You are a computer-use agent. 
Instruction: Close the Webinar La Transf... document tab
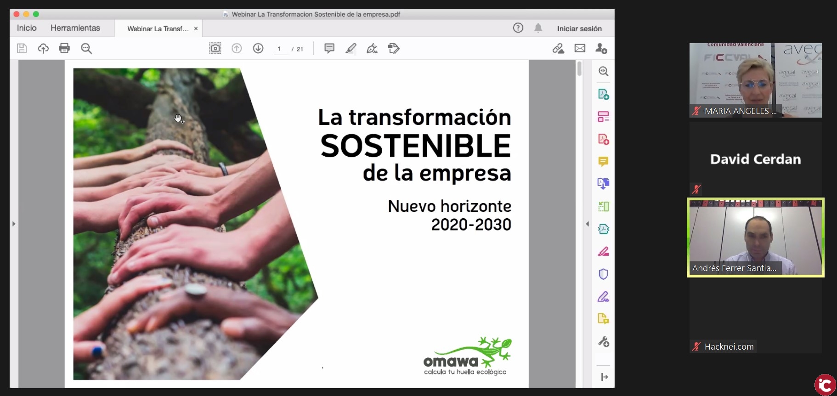tap(196, 28)
